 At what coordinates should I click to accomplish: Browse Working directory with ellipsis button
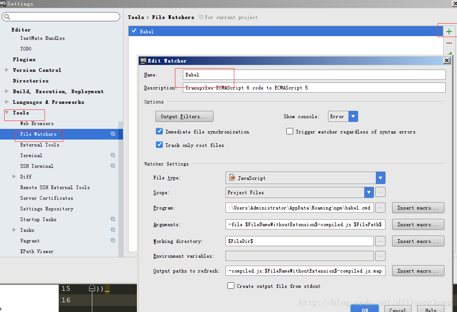pos(380,241)
